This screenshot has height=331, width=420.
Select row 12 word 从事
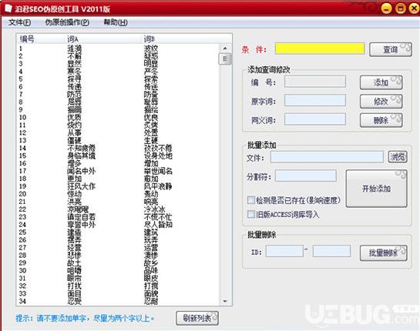click(x=74, y=132)
